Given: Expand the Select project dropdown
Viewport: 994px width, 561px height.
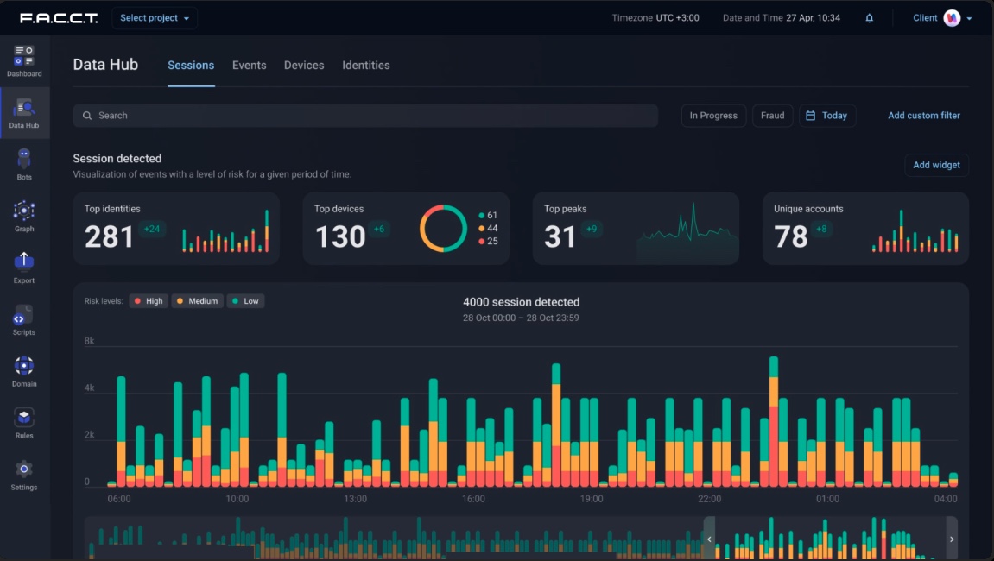Looking at the screenshot, I should (x=155, y=18).
